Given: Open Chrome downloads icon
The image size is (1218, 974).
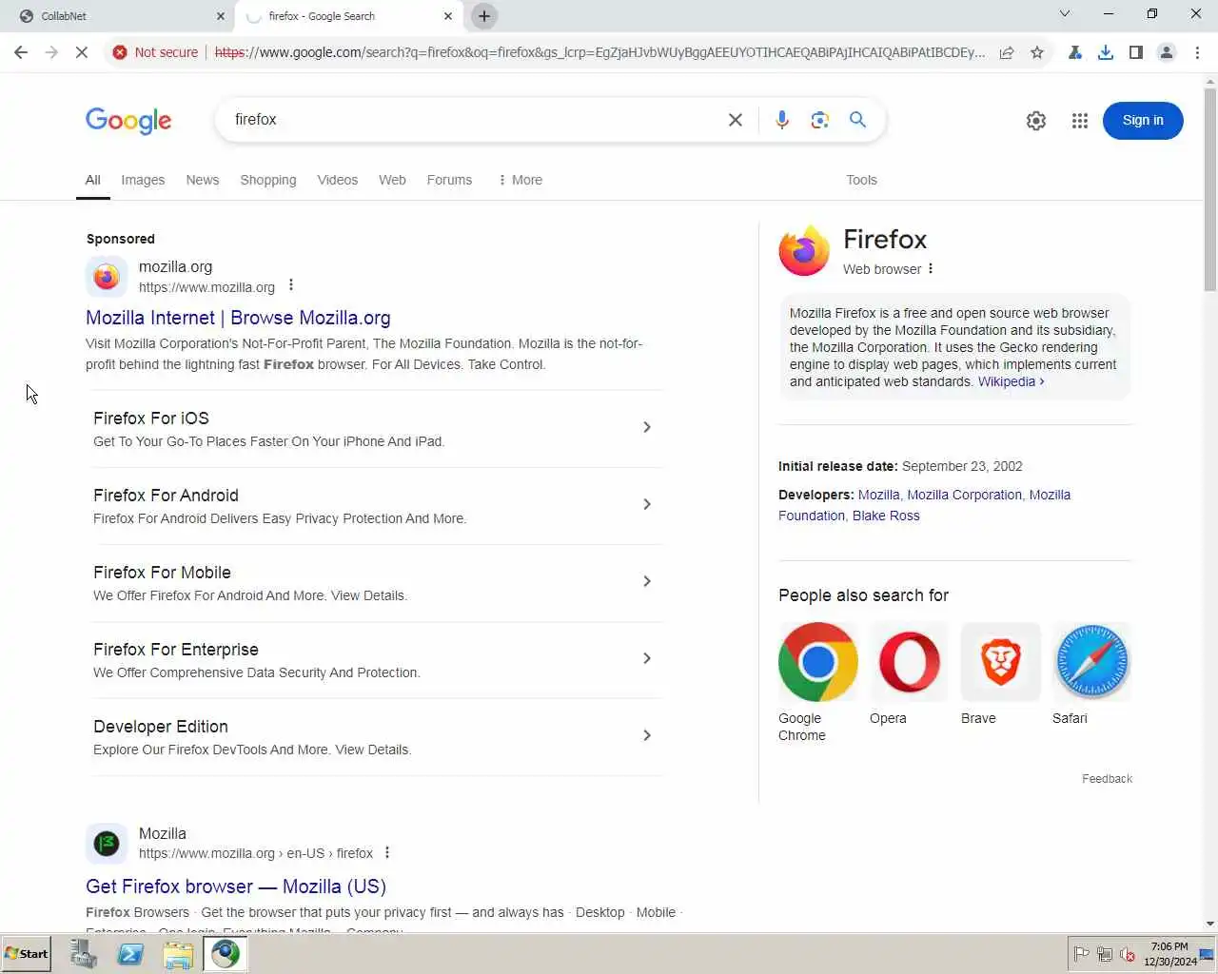Looking at the screenshot, I should [1106, 52].
